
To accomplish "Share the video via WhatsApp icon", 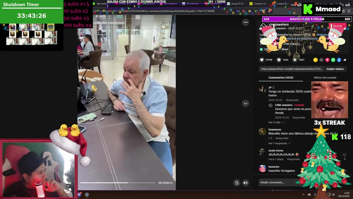I will (333, 60).
